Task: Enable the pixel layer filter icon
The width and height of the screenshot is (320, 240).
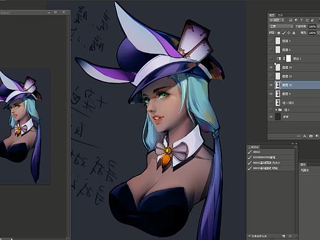Action: [290, 20]
